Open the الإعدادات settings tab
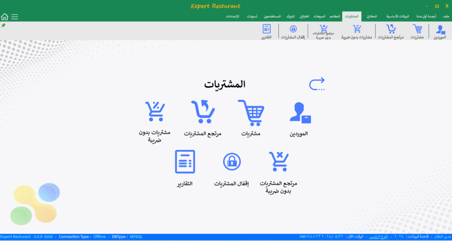The height and width of the screenshot is (241, 452). pyautogui.click(x=233, y=16)
